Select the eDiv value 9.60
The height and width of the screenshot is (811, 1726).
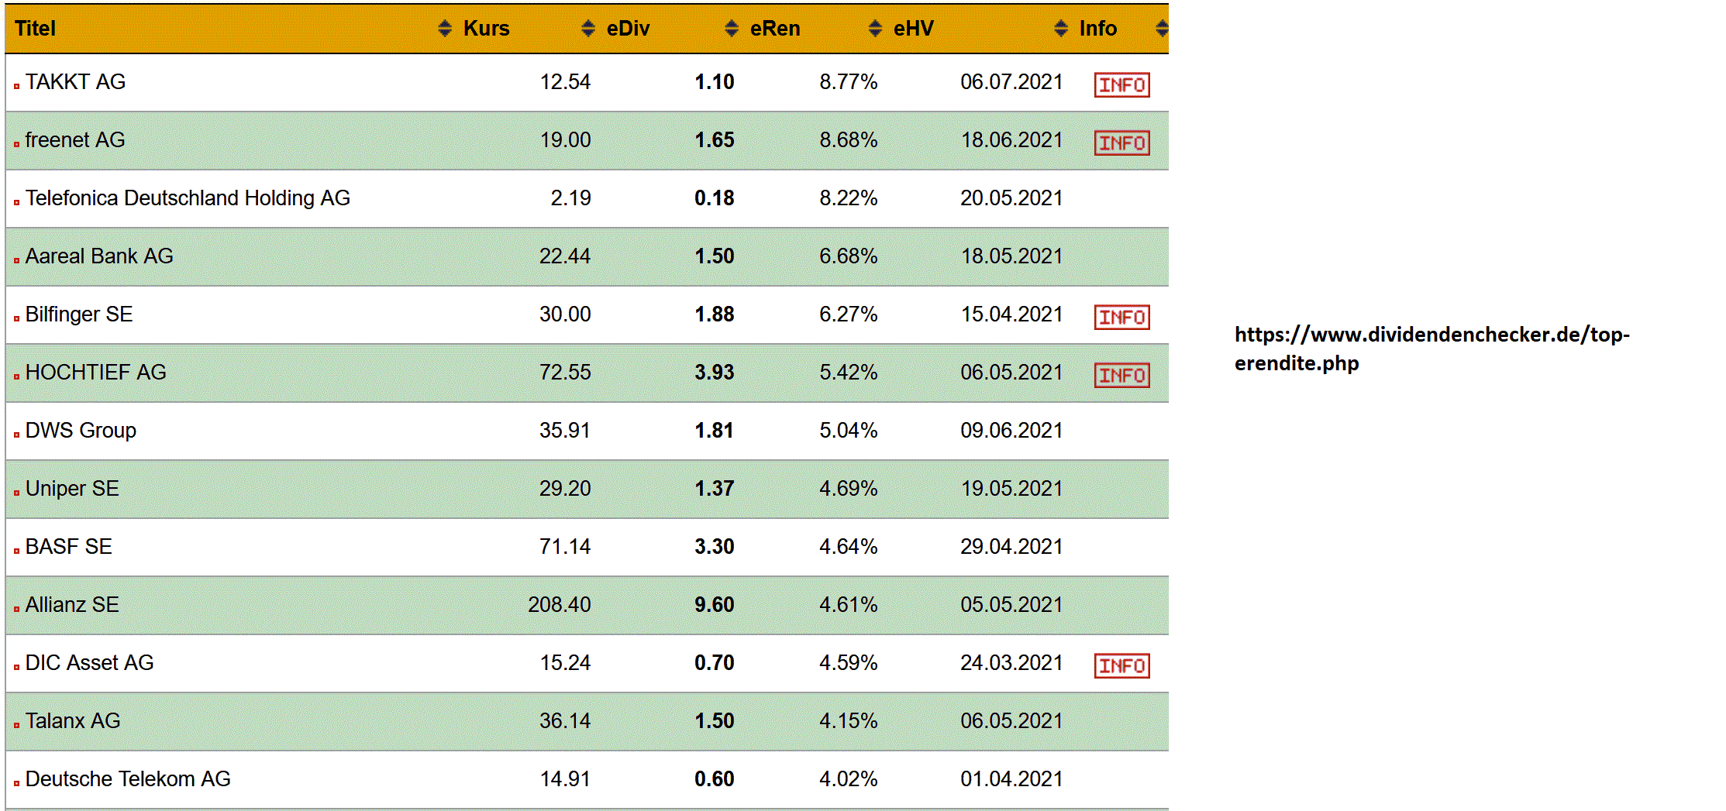pos(715,605)
